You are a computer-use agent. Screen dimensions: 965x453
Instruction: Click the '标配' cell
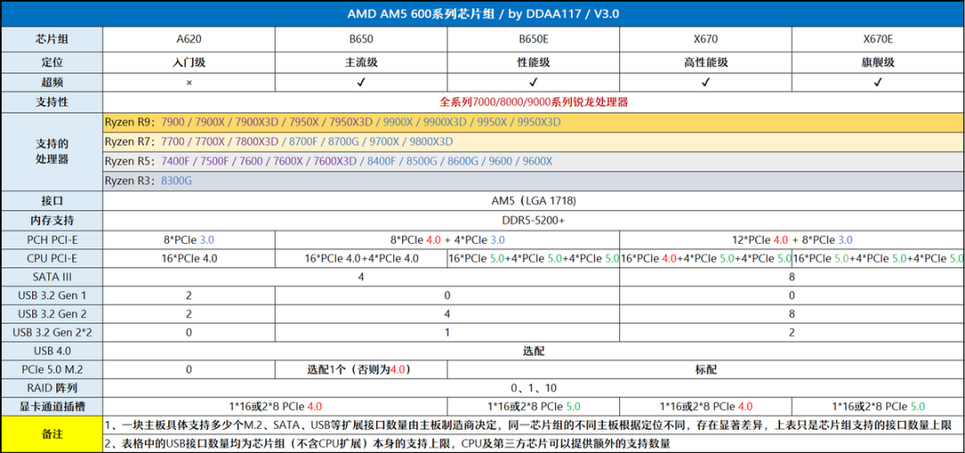[x=706, y=370]
